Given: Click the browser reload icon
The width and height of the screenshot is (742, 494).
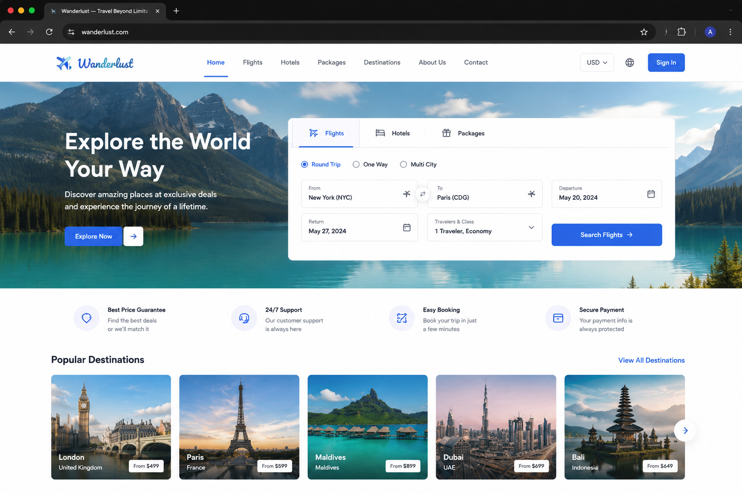Looking at the screenshot, I should coord(49,32).
